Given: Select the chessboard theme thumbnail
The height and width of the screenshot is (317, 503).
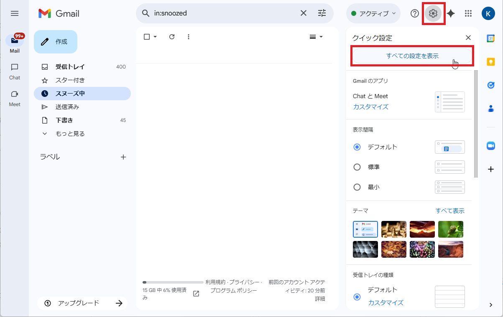Looking at the screenshot, I should (x=393, y=229).
